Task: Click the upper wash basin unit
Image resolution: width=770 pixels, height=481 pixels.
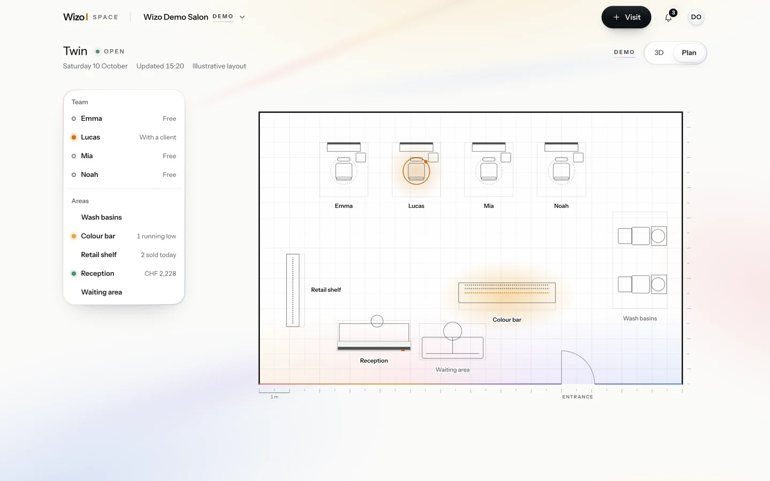Action: (x=642, y=236)
